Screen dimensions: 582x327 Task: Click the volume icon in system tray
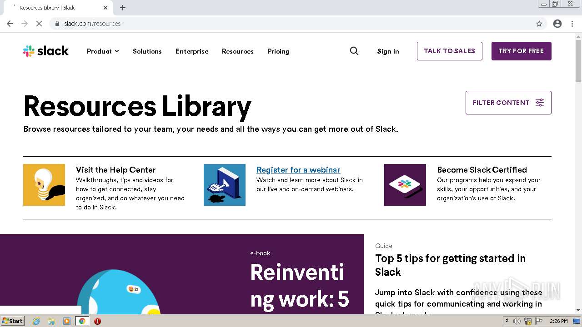tap(517, 321)
